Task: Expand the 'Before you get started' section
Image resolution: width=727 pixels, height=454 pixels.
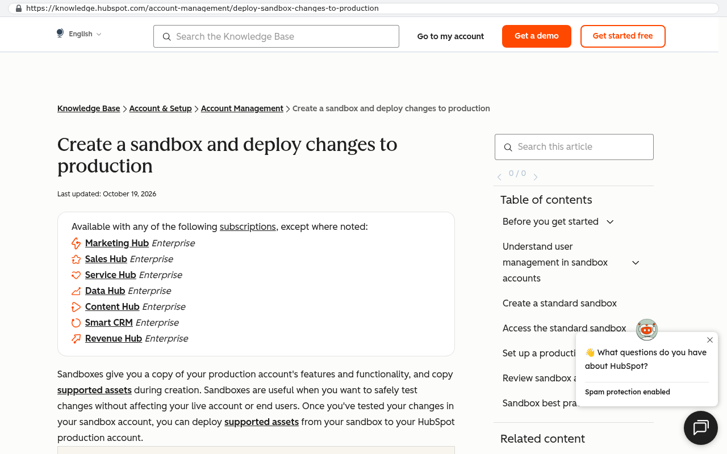Action: [610, 222]
